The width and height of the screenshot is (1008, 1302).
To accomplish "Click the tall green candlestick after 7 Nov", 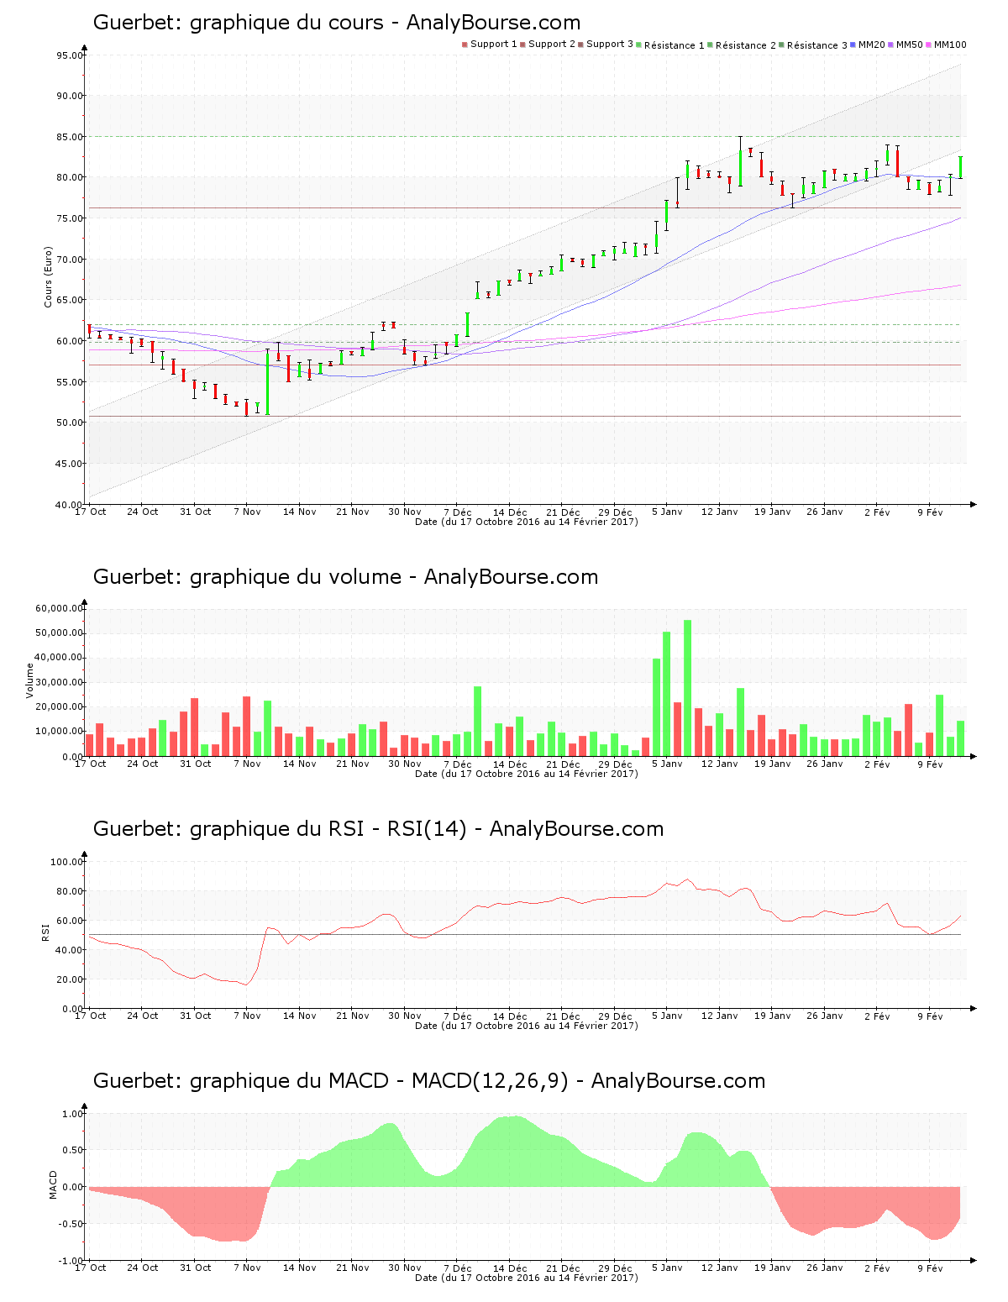I will 267,382.
